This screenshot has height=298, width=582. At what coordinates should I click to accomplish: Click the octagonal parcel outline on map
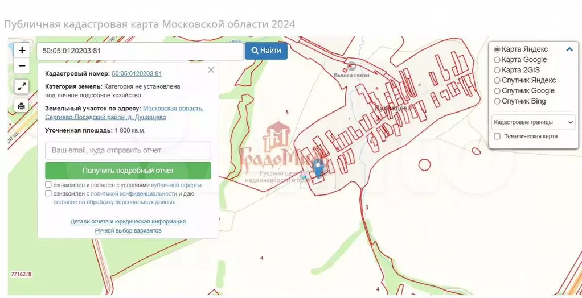(x=424, y=164)
